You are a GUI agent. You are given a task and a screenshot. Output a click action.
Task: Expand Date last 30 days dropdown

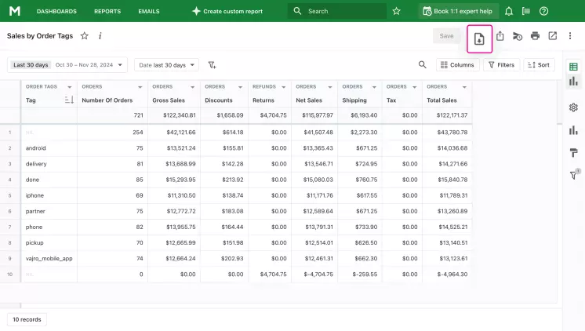[x=166, y=65]
